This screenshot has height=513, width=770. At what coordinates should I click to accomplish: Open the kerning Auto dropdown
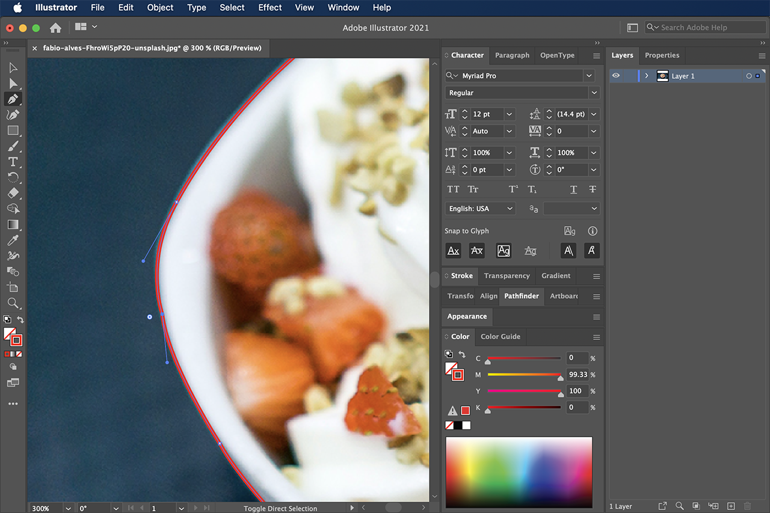pyautogui.click(x=510, y=131)
